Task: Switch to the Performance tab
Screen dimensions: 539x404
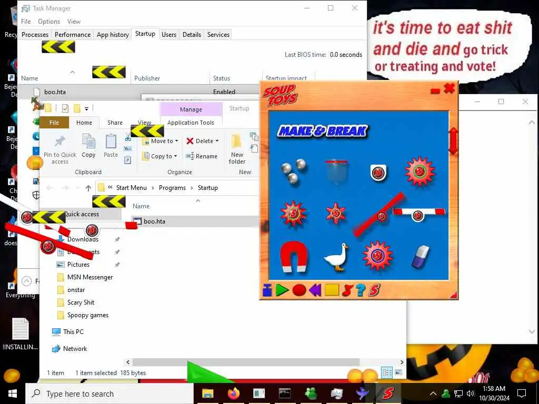Action: (x=73, y=34)
